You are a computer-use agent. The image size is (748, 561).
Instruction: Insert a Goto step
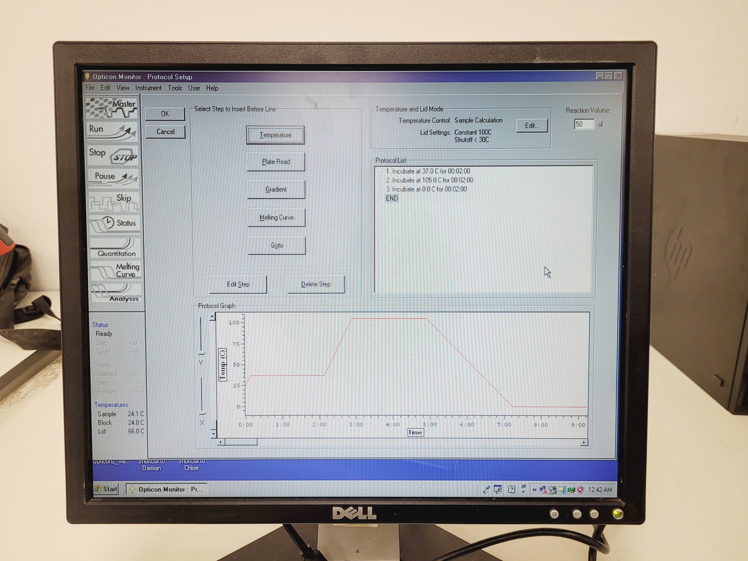coord(277,245)
